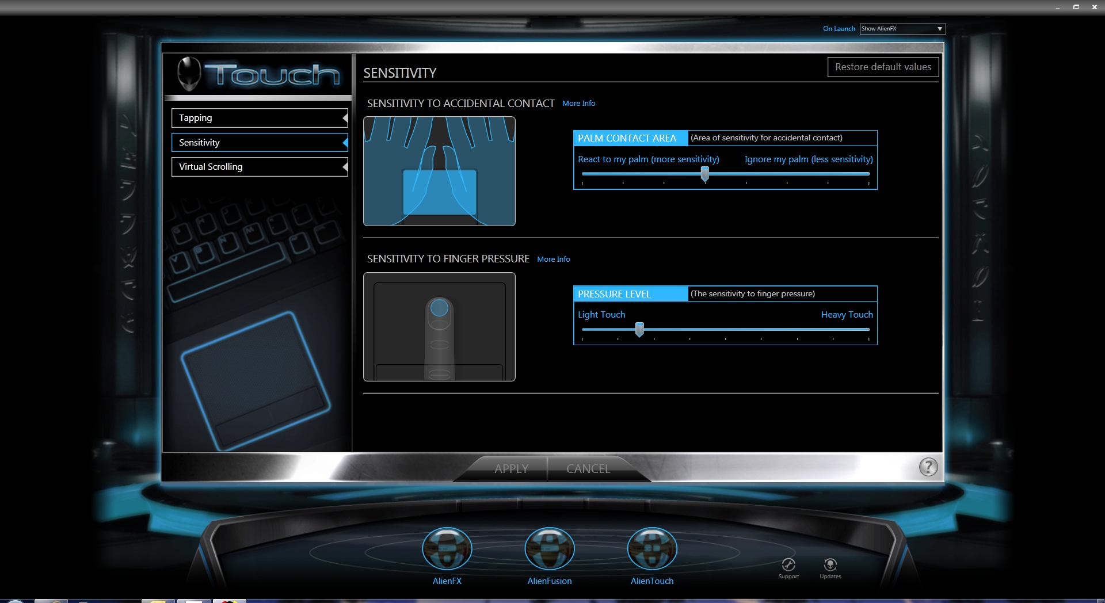Click the palm contact area slider handle
The image size is (1105, 603).
coord(704,174)
